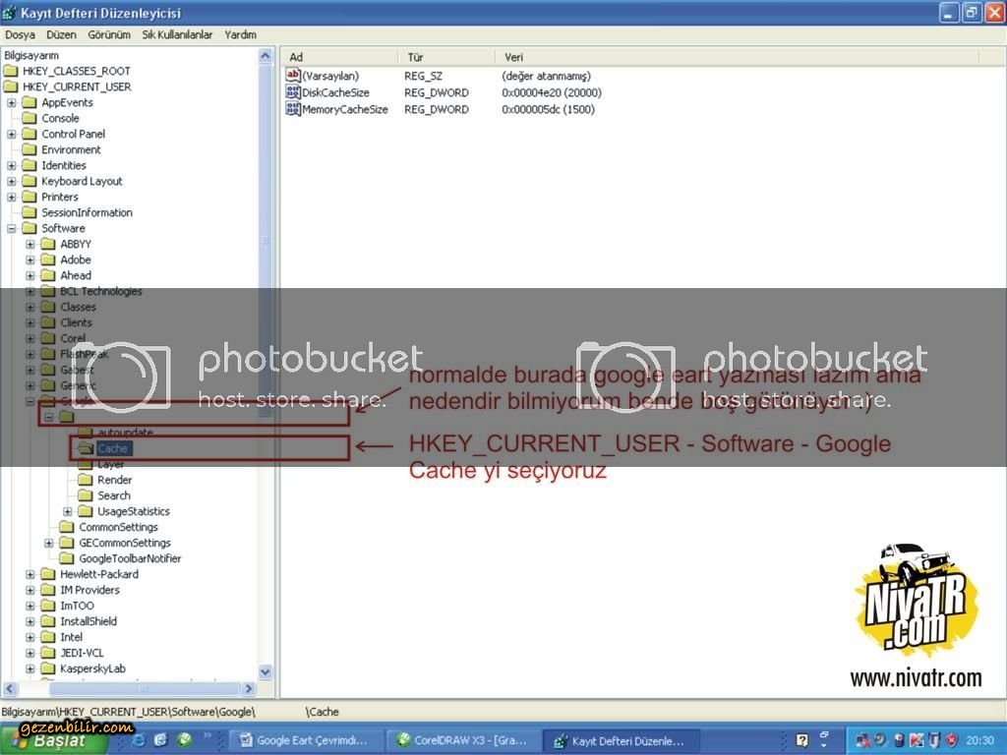The width and height of the screenshot is (1007, 755).
Task: Click the Cache folder icon in tree
Action: (87, 448)
